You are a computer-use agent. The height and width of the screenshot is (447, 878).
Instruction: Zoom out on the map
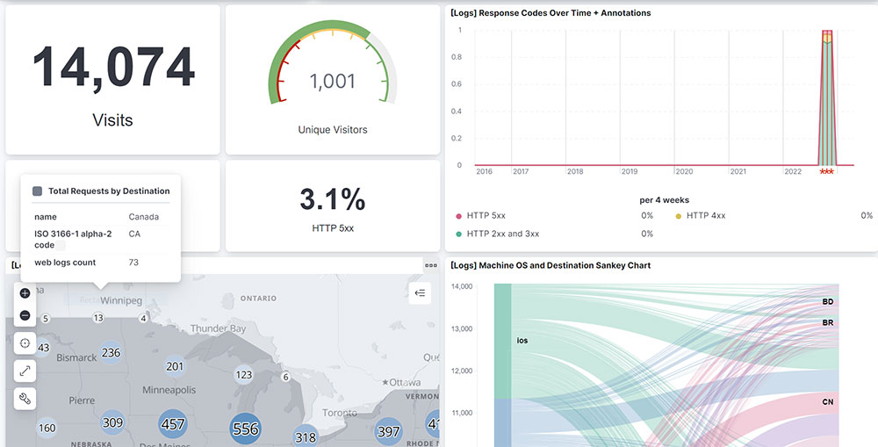(25, 315)
